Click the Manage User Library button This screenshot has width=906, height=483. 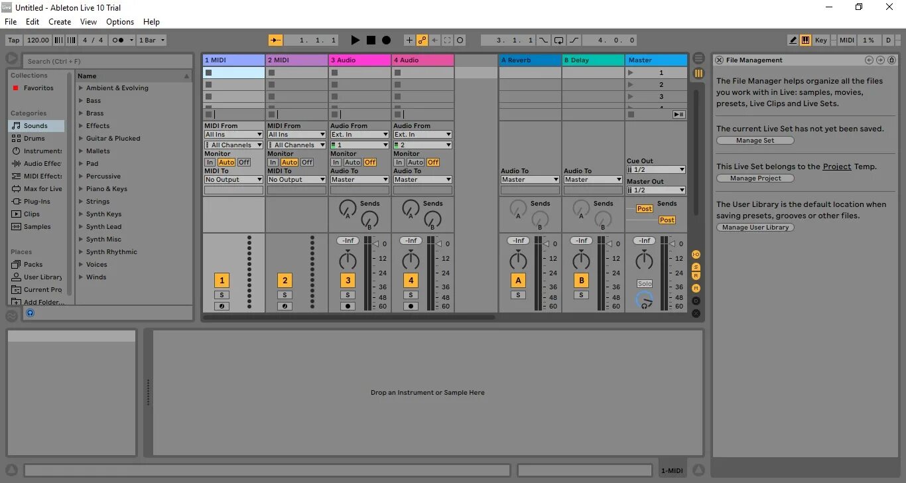pos(755,228)
